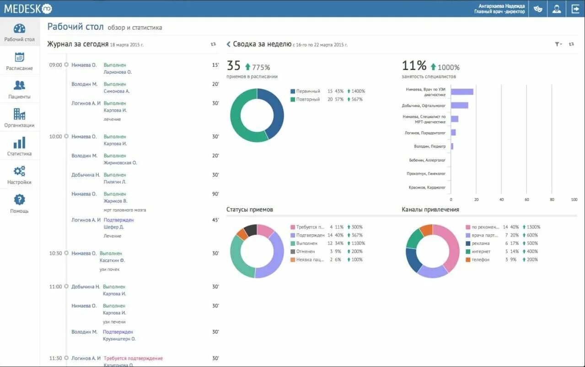The height and width of the screenshot is (367, 585).
Task: Select doctor Добычина Н. at 11:00
Action: tap(86, 286)
